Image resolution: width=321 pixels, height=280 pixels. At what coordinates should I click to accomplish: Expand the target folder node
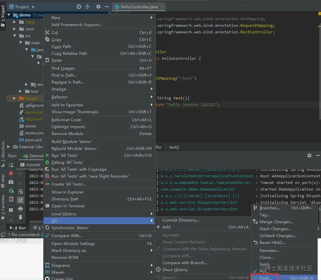point(14,98)
